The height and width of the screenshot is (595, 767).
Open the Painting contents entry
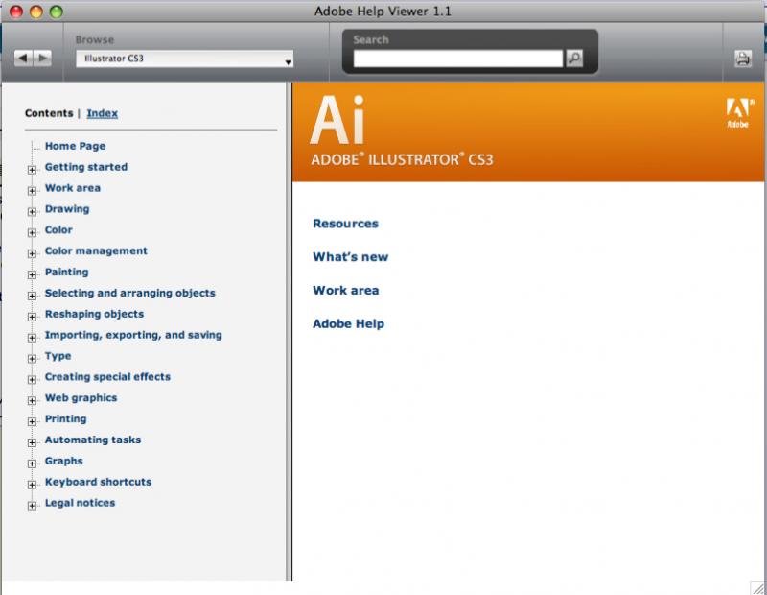click(66, 272)
